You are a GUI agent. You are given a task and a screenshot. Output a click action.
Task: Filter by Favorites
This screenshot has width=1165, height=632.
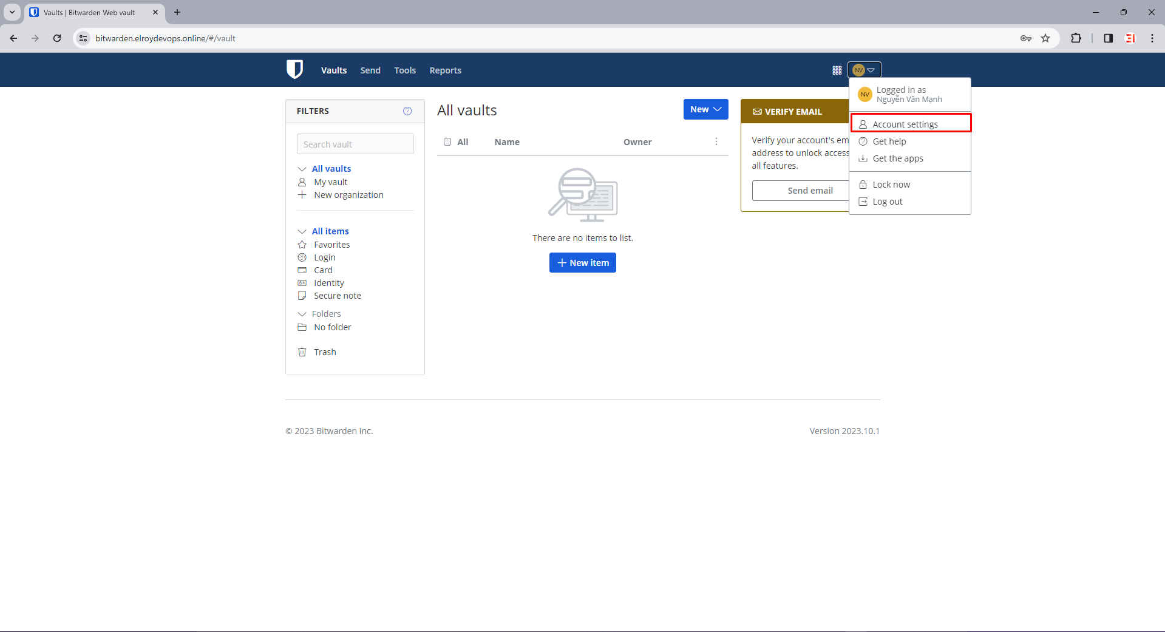(x=332, y=245)
